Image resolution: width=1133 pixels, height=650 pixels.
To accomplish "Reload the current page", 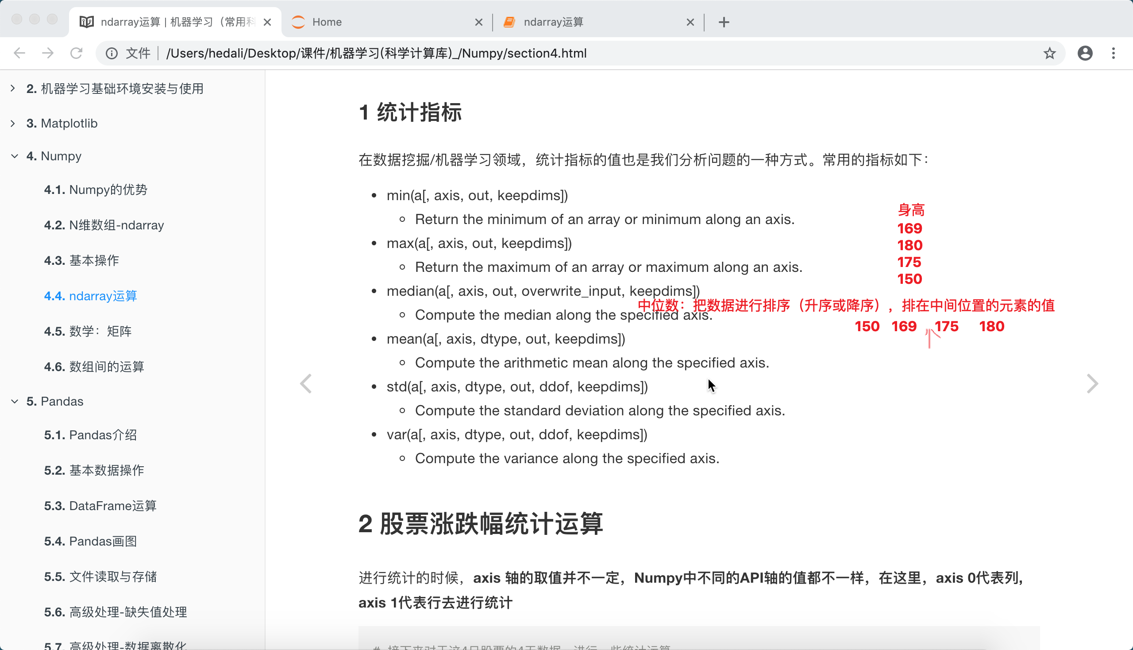I will [76, 53].
